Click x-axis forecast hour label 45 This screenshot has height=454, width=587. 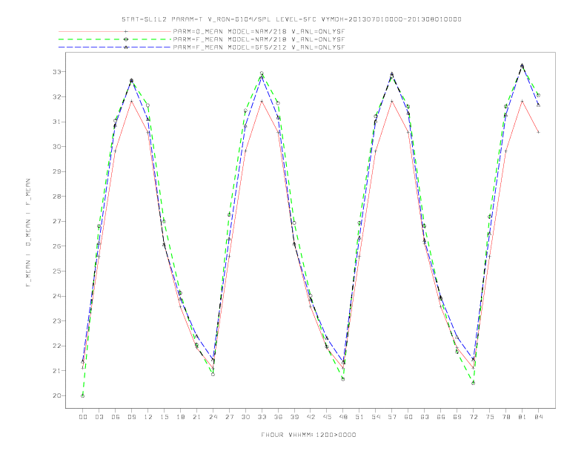coord(327,417)
